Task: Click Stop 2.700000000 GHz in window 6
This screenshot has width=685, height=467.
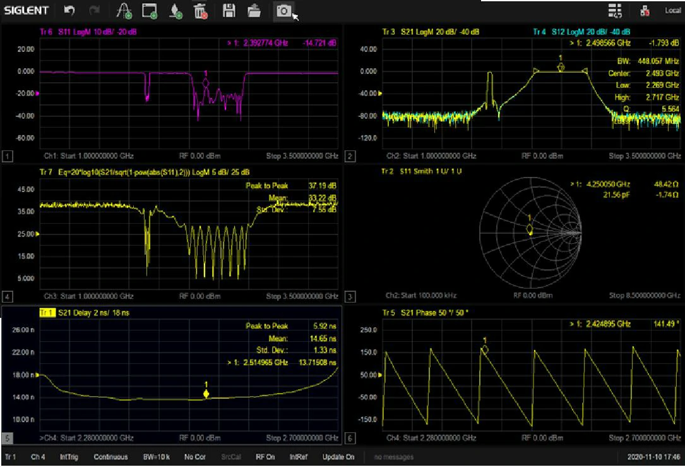Action: (645, 438)
